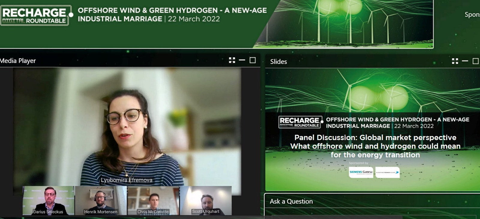This screenshot has height=219, width=480.
Task: Click the Media Player panel title
Action: coord(18,61)
